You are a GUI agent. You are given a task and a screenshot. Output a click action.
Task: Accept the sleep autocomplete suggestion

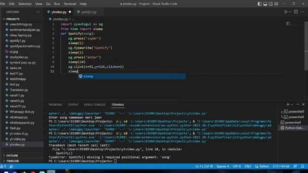pos(131,76)
